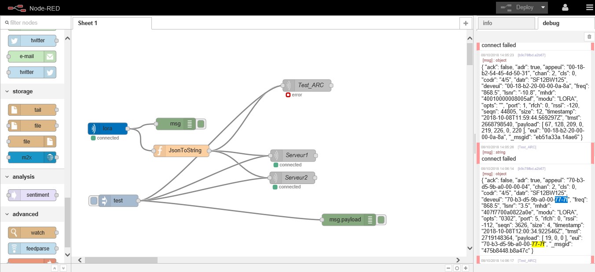The height and width of the screenshot is (272, 595).
Task: Open the Deploy dropdown arrow
Action: 544,7
